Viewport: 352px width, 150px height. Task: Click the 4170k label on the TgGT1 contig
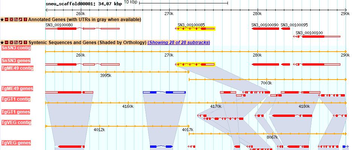point(216,106)
